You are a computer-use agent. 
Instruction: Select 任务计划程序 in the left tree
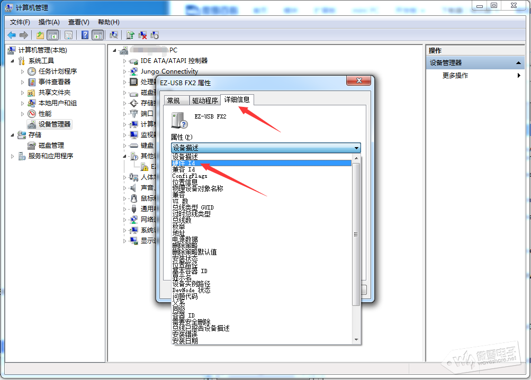pyautogui.click(x=58, y=71)
